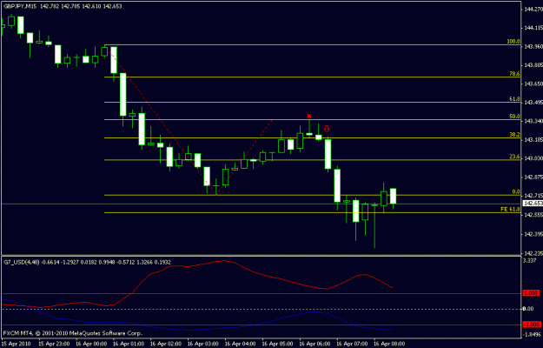Select the red down arrow sell marker
This screenshot has height=348, width=543.
[x=327, y=129]
